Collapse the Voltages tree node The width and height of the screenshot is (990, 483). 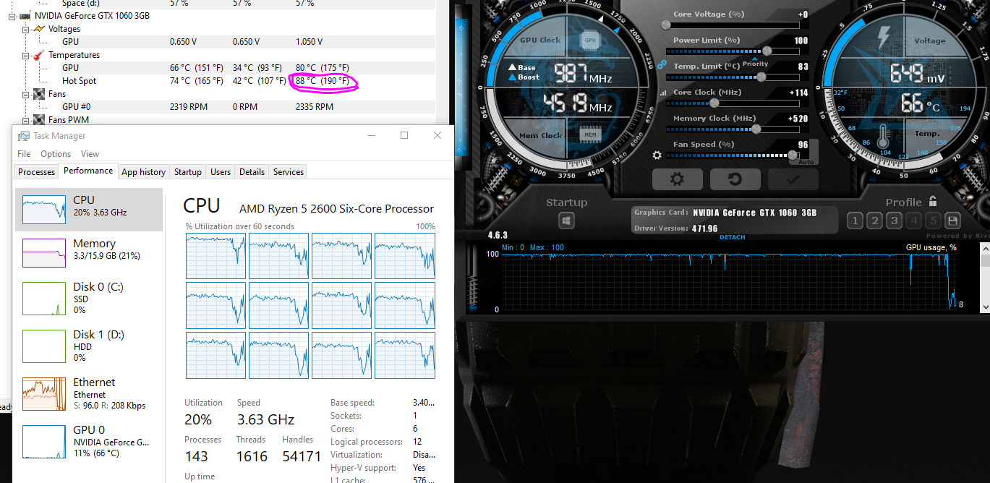click(26, 29)
